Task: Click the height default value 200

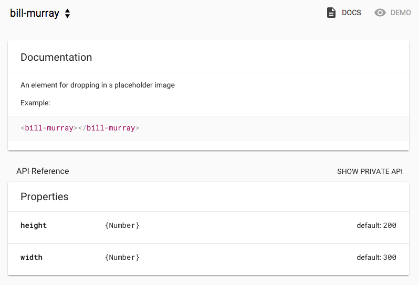Action: (x=390, y=226)
